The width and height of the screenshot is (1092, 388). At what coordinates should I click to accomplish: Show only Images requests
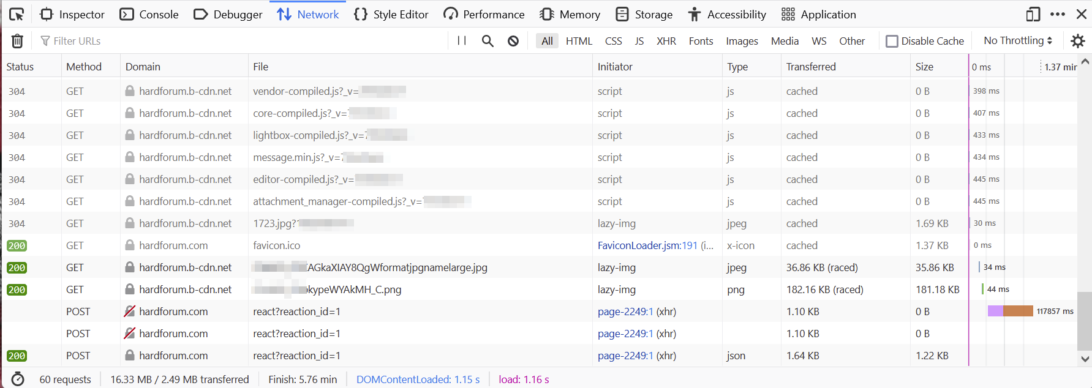coord(742,41)
